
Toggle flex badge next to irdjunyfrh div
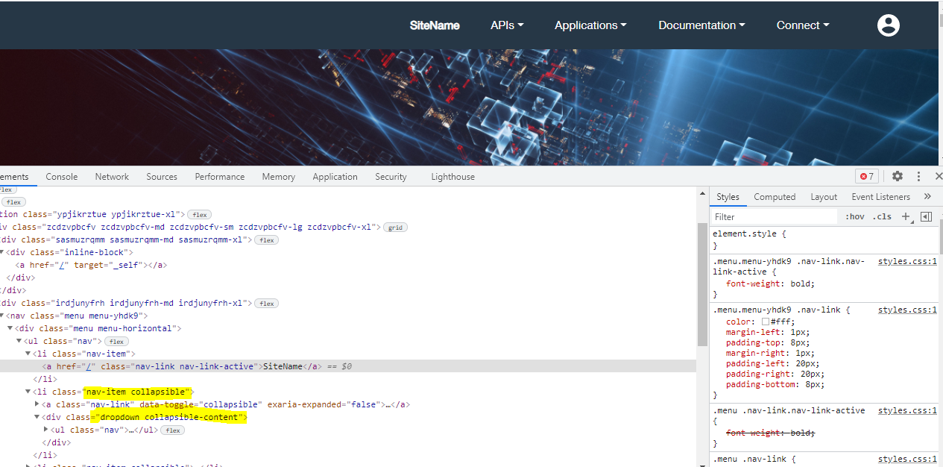tap(267, 304)
